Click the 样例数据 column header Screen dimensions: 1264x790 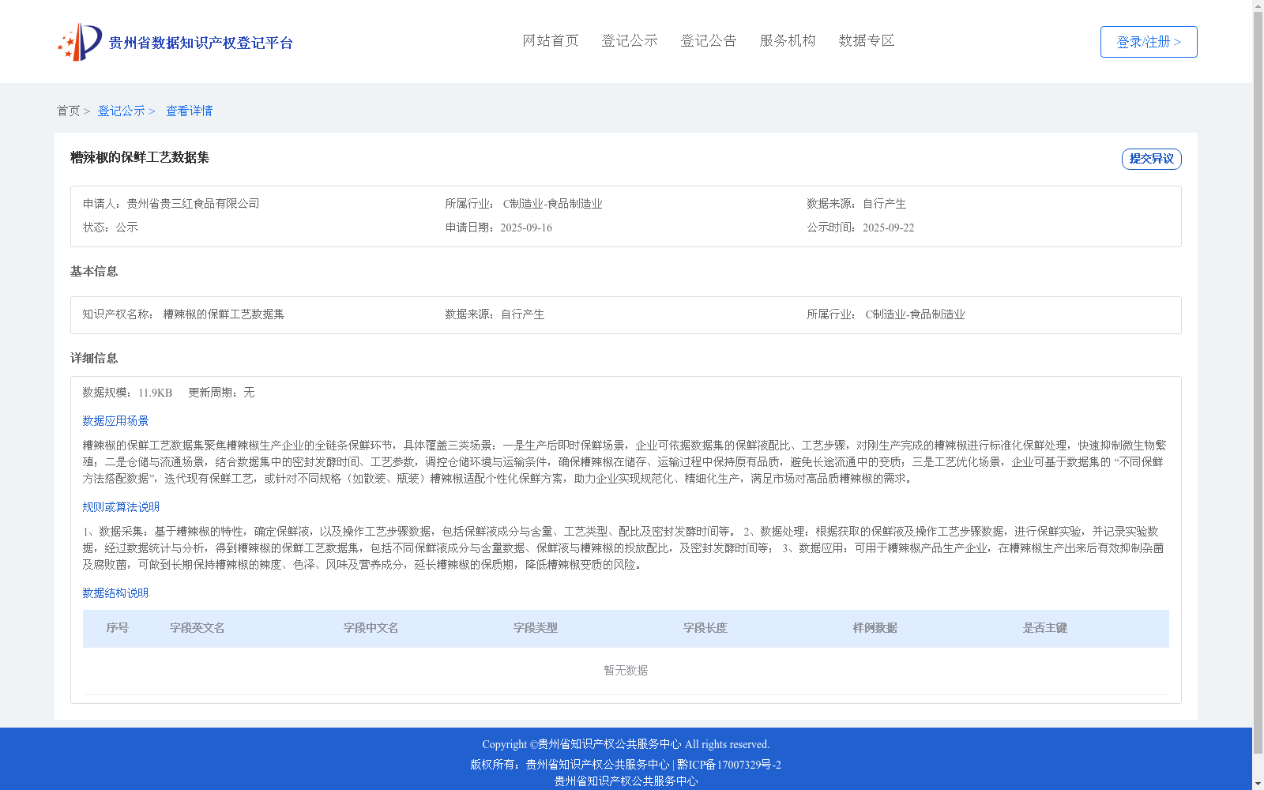(875, 628)
